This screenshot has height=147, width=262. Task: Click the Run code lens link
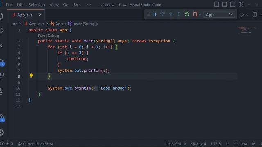point(41,36)
